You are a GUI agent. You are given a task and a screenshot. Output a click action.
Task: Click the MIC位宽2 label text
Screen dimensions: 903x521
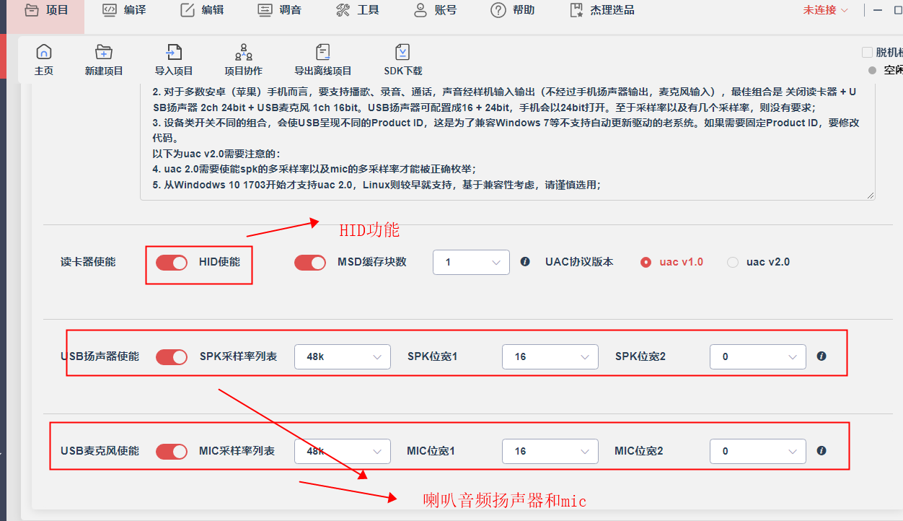click(638, 451)
